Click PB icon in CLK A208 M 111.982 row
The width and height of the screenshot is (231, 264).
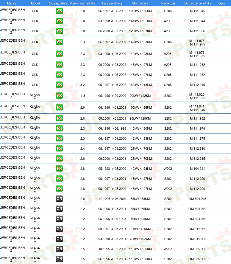tap(59, 65)
